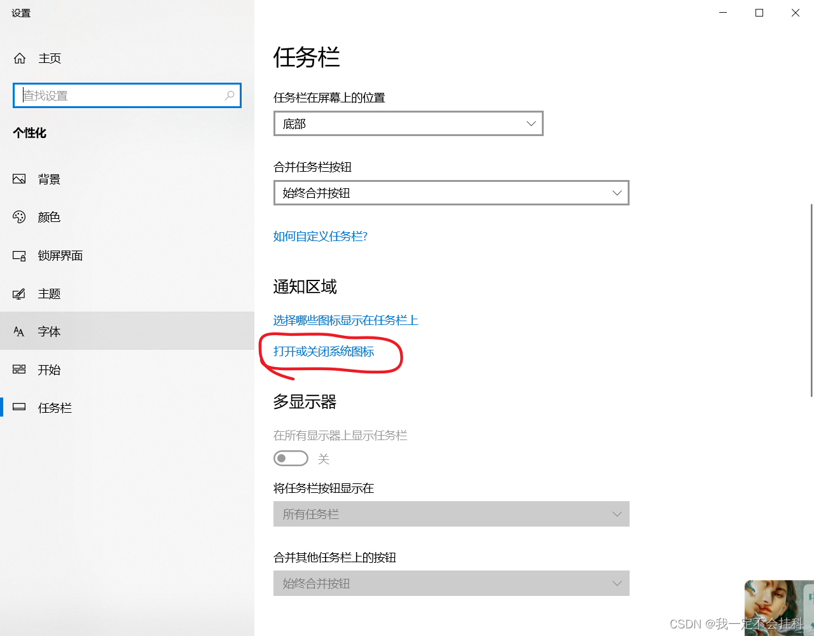Open the 任务栏在屏幕上的位置 dropdown showing 底部
This screenshot has width=814, height=636.
coord(408,123)
